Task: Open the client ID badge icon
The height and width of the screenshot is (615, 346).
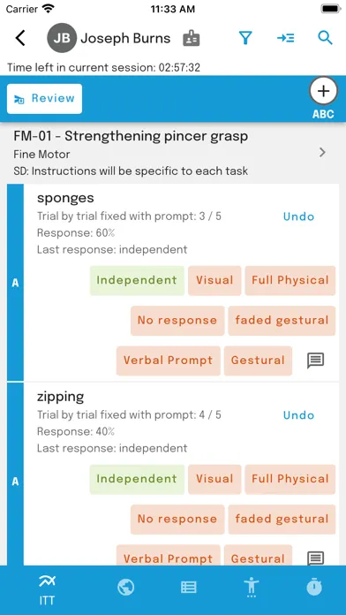Action: 192,39
